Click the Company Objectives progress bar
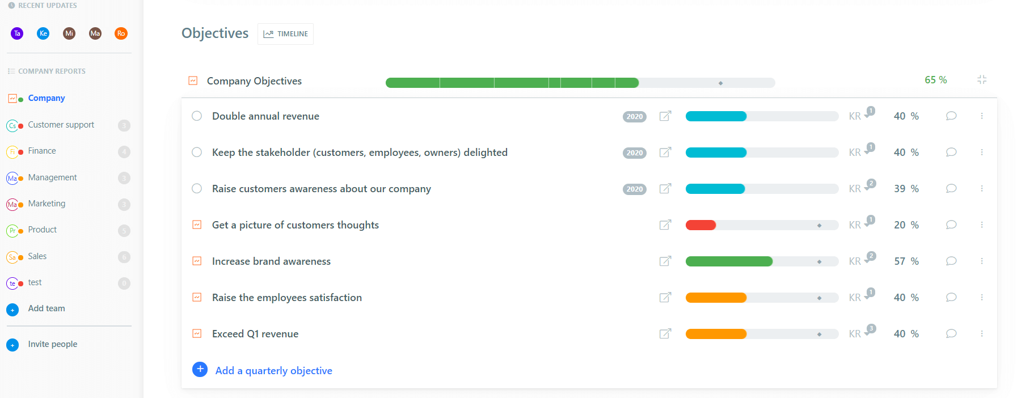The image size is (1034, 398). click(580, 82)
